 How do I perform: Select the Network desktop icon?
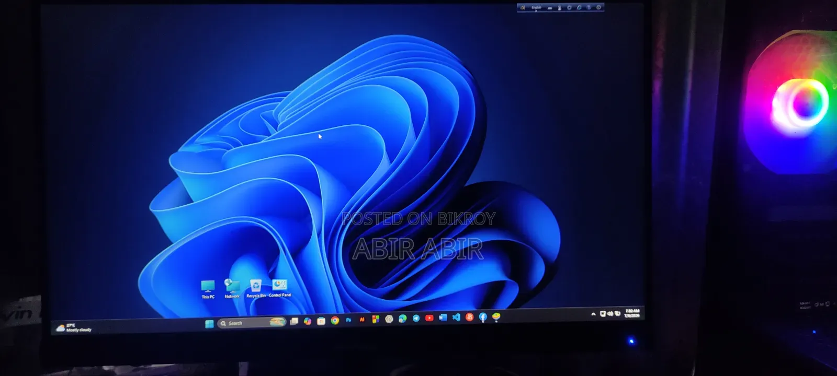(232, 289)
